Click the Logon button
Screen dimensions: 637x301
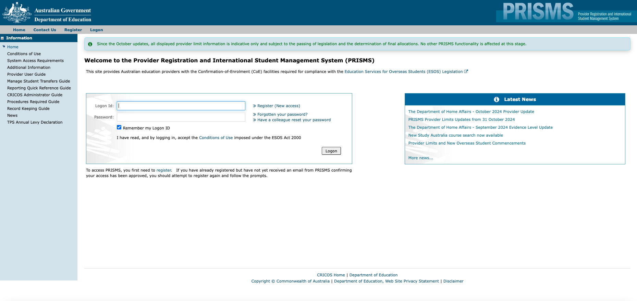331,151
